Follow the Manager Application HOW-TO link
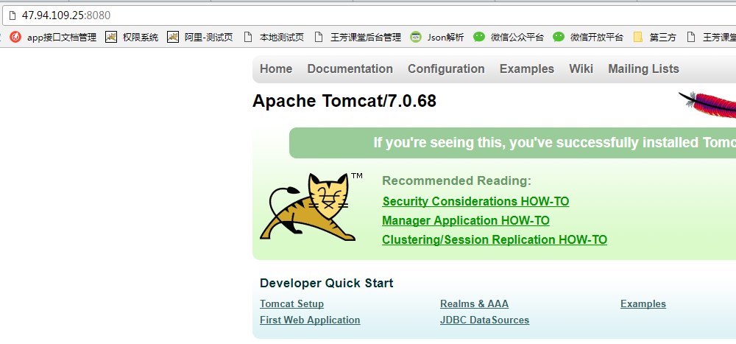736x344 pixels. click(x=466, y=221)
